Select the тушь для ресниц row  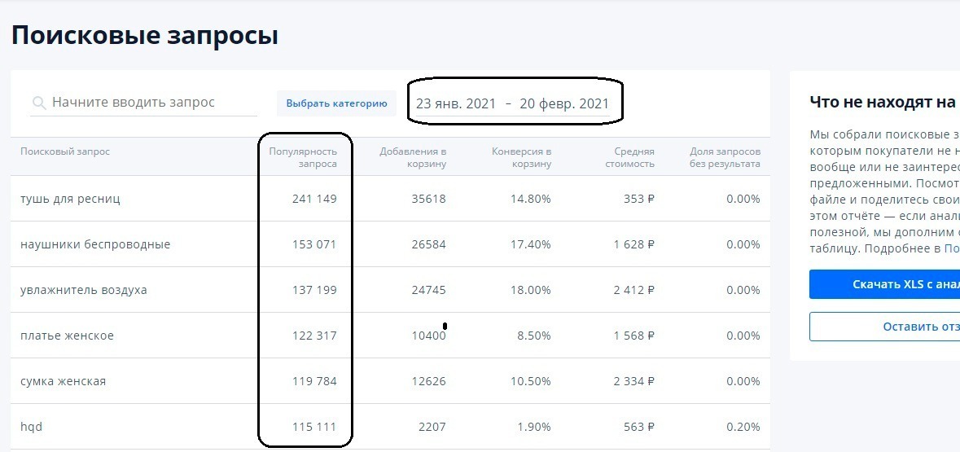(70, 199)
